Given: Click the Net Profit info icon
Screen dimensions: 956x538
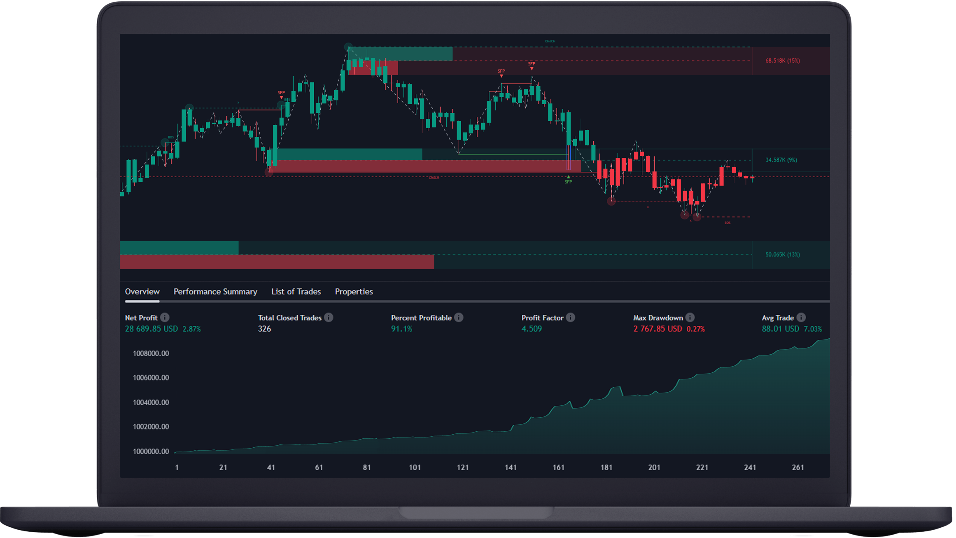Looking at the screenshot, I should [165, 318].
